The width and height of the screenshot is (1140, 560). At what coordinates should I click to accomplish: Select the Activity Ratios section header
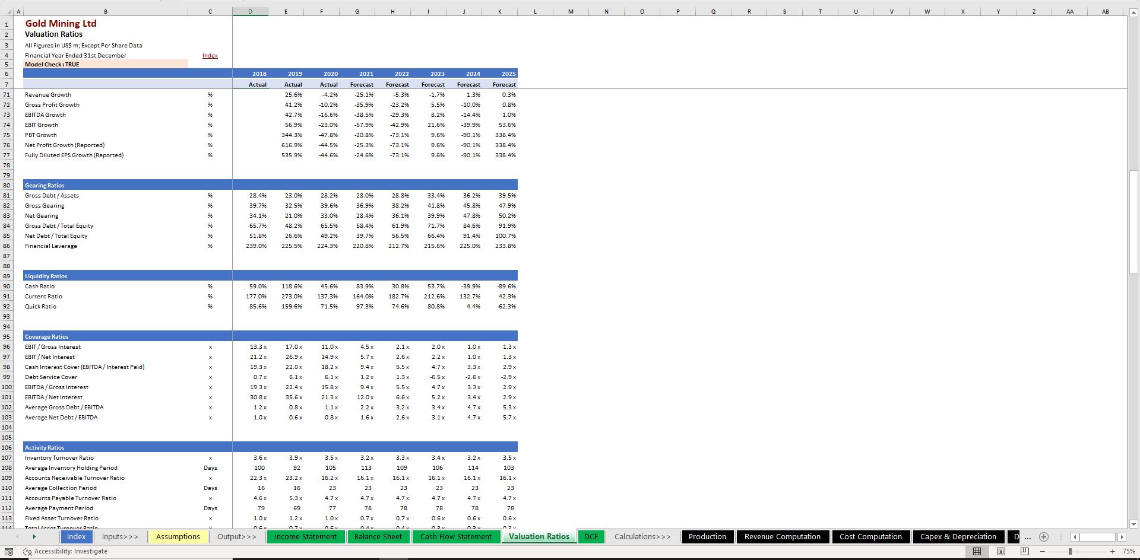click(x=106, y=447)
